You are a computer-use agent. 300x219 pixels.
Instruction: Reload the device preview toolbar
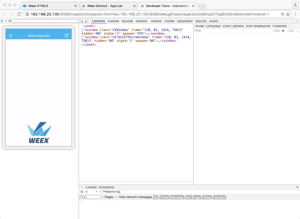point(10,21)
